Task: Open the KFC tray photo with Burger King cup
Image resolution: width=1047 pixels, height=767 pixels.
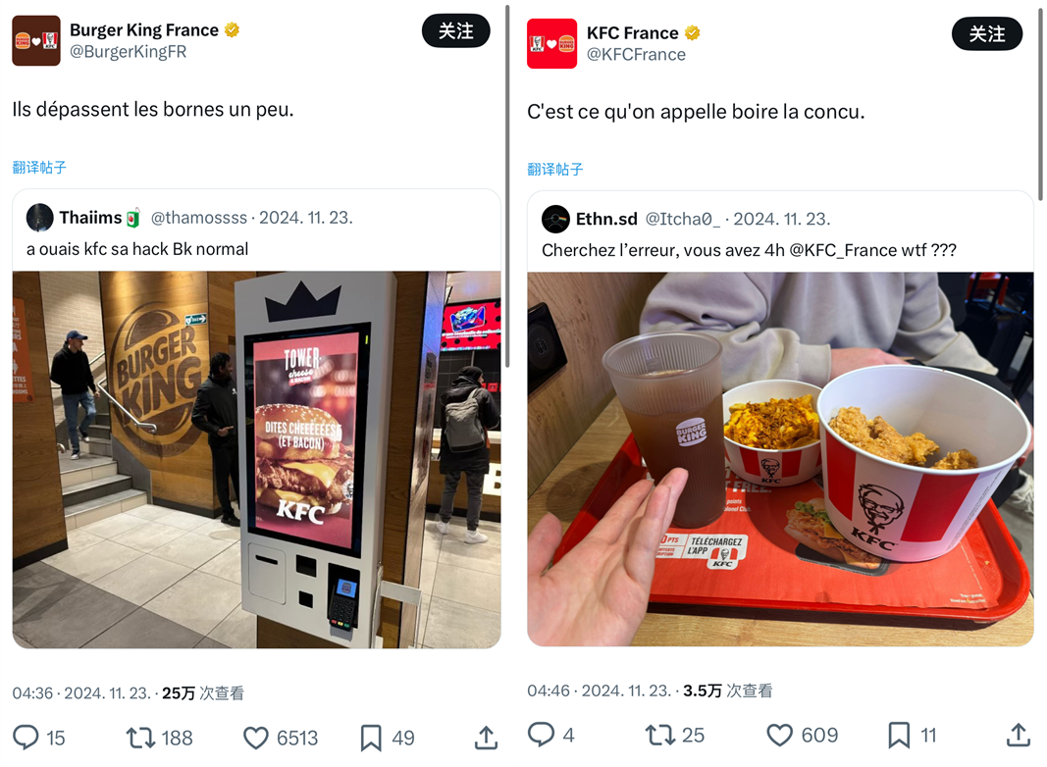Action: (780, 459)
